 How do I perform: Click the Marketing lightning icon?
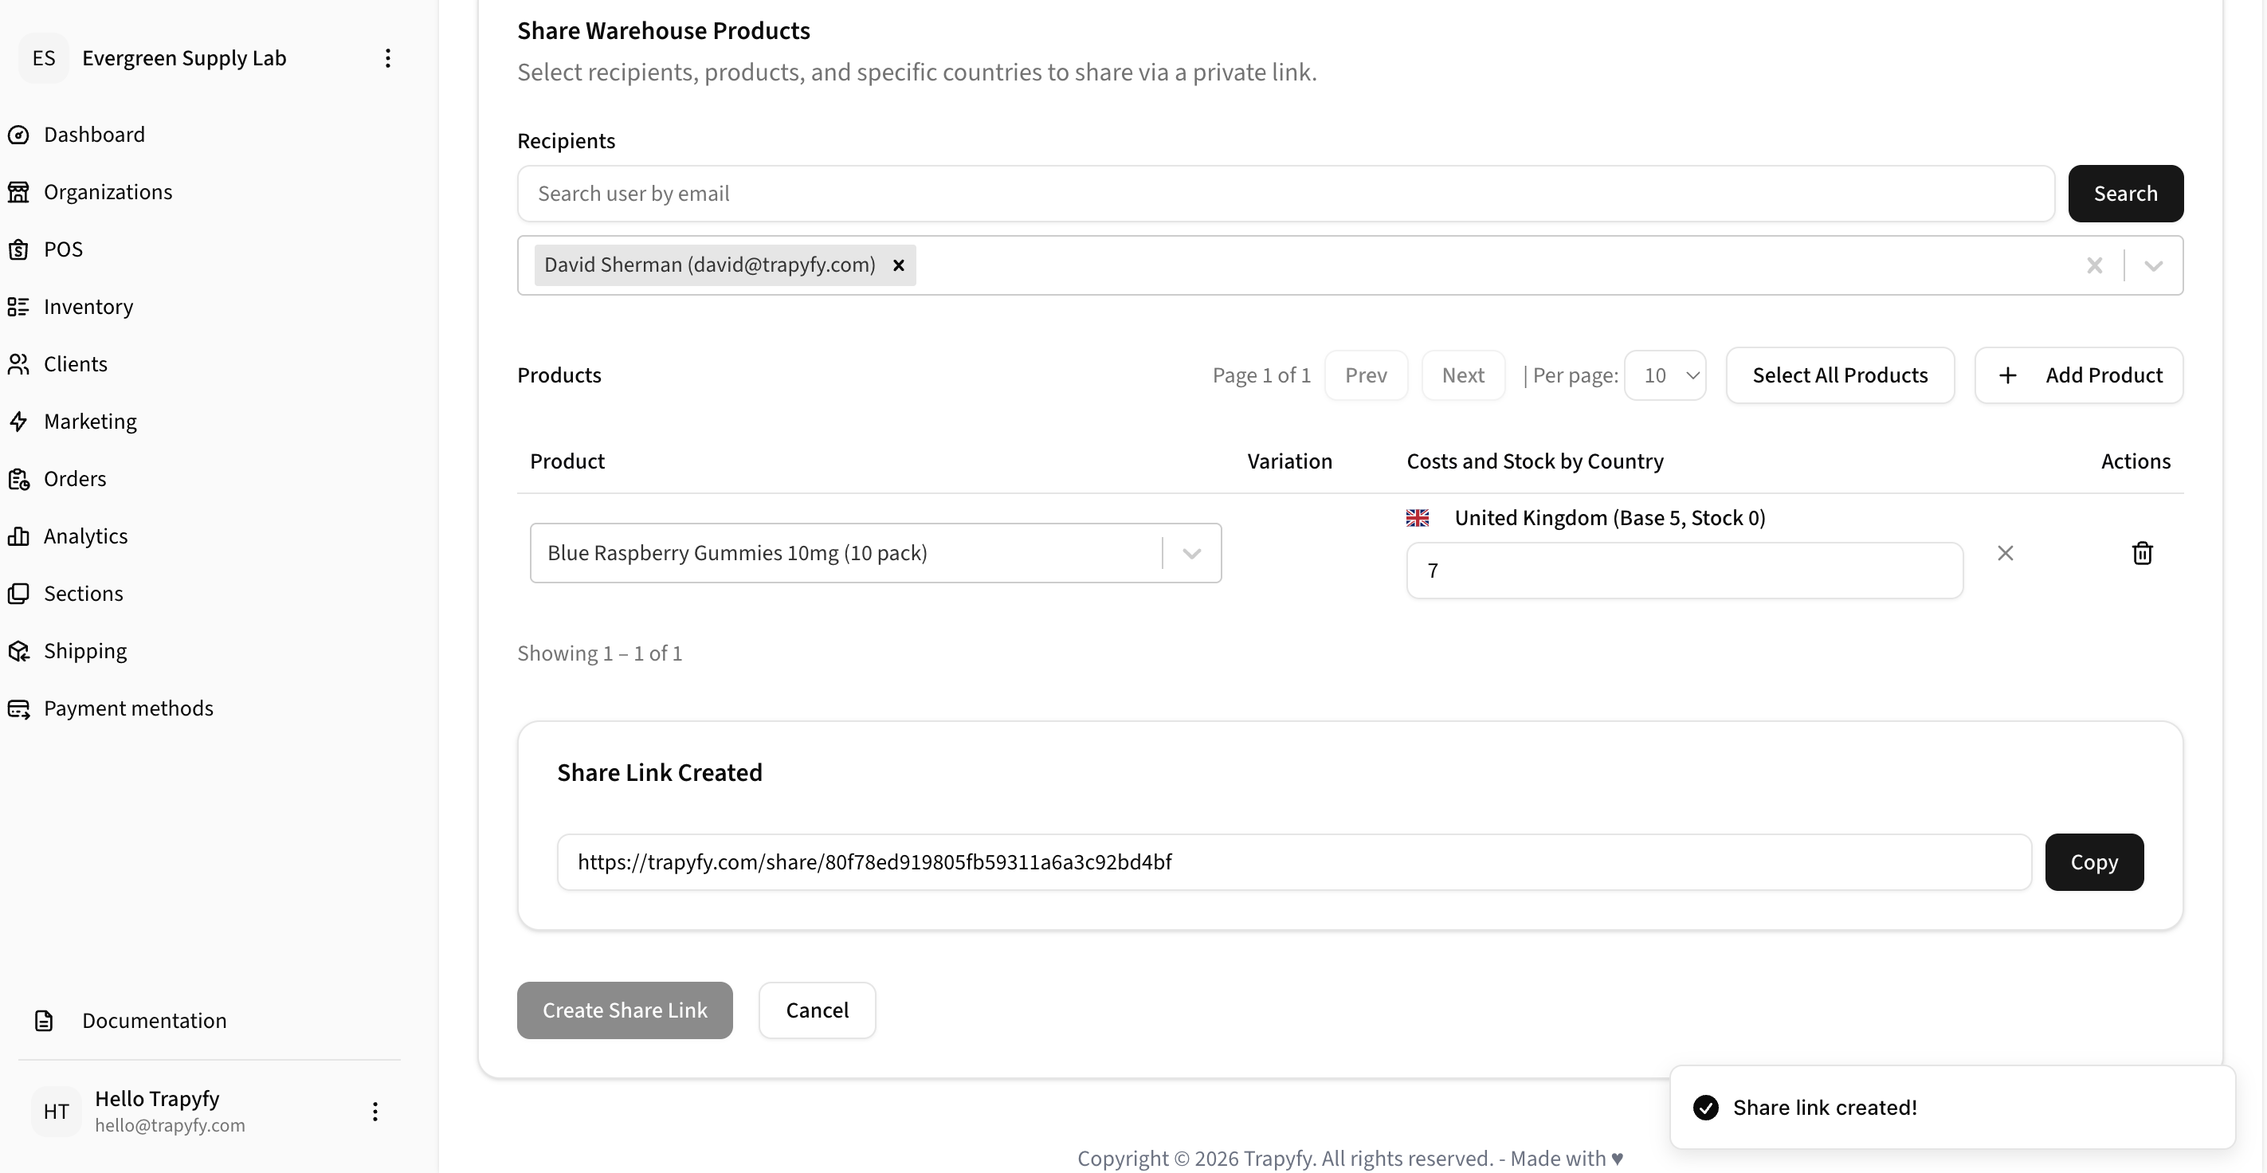[x=18, y=422]
